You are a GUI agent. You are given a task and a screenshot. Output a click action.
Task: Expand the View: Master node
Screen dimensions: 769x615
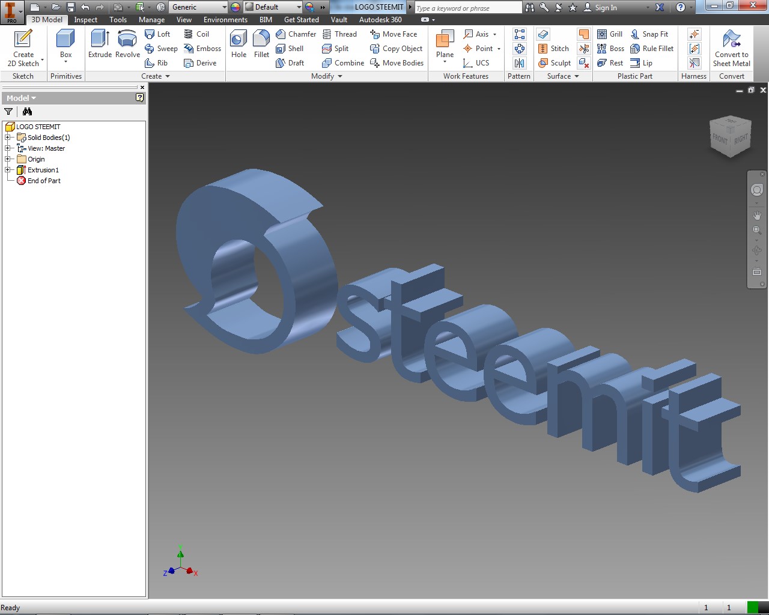(8, 148)
